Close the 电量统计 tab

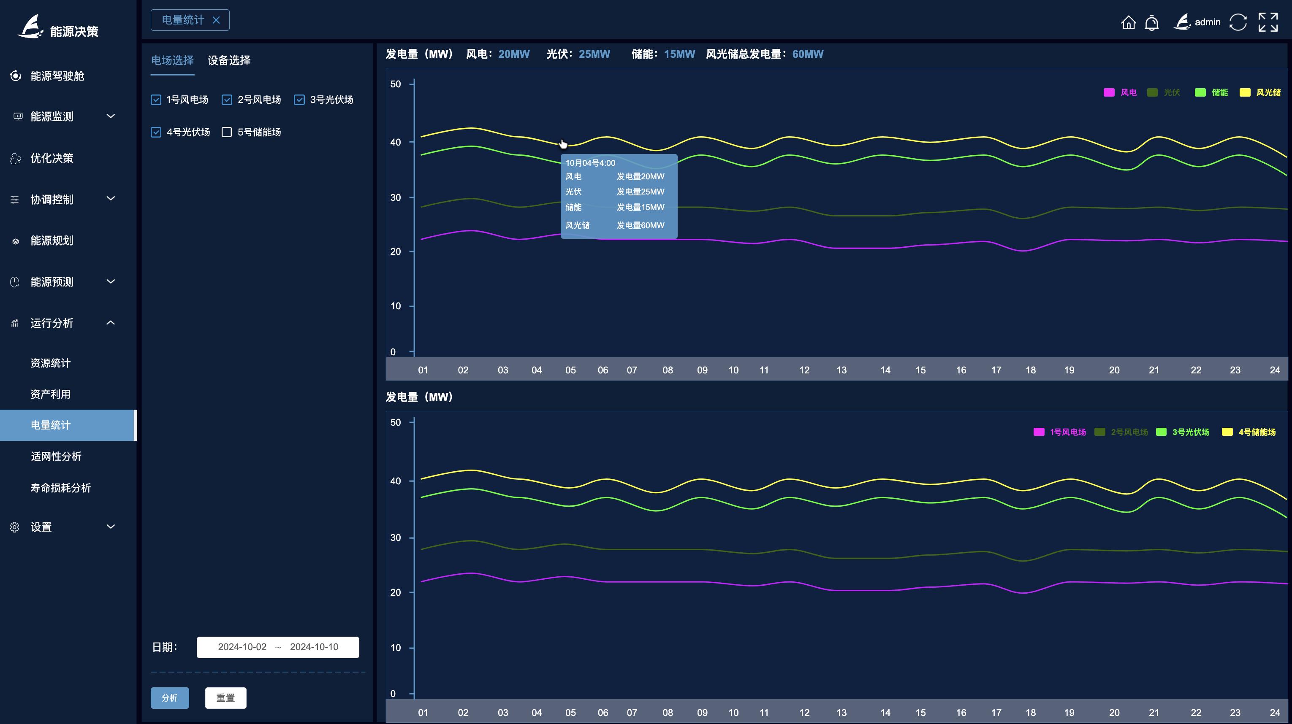coord(216,20)
